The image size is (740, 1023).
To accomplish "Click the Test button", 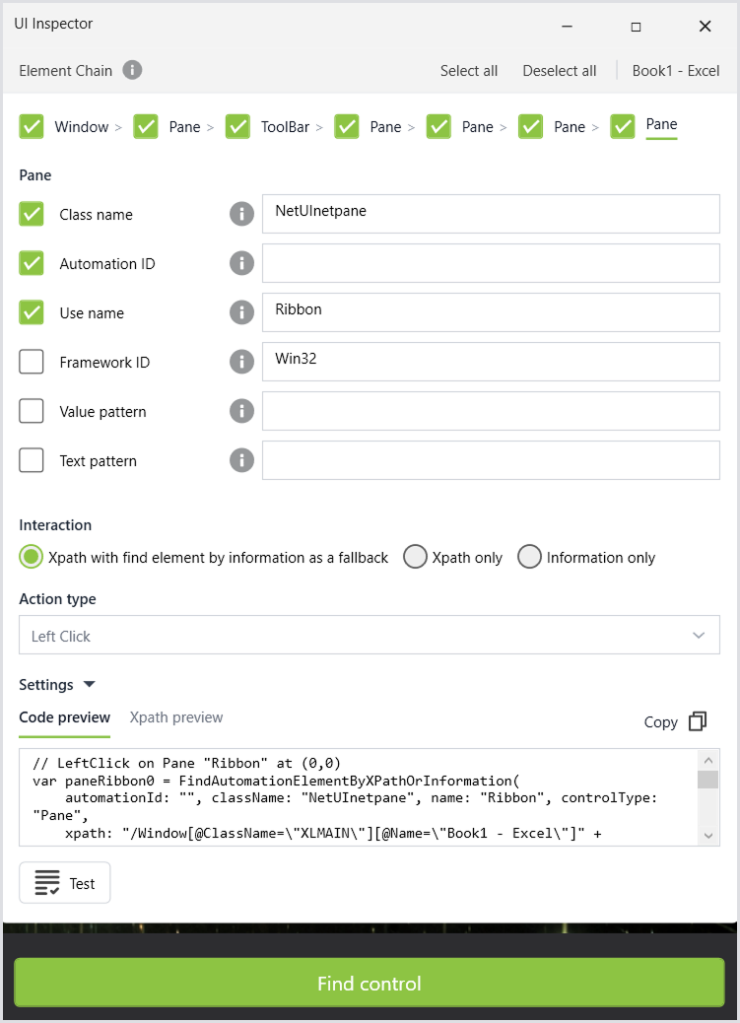I will point(65,883).
